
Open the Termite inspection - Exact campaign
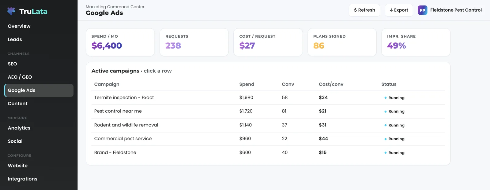coord(268,98)
